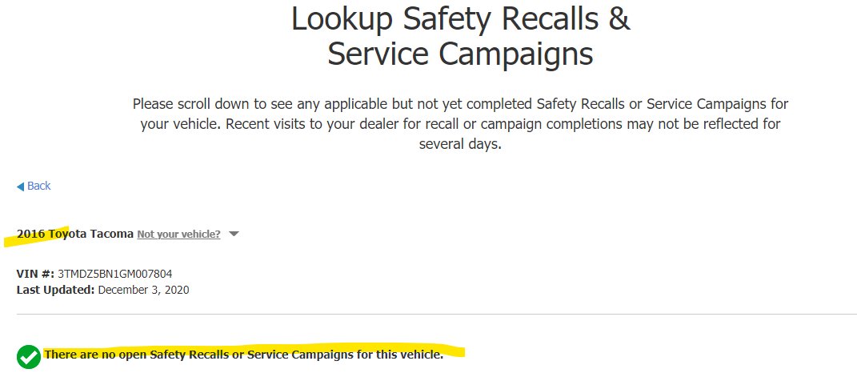Go back using the Back link
Screen dimensions: 857x385
(x=34, y=186)
